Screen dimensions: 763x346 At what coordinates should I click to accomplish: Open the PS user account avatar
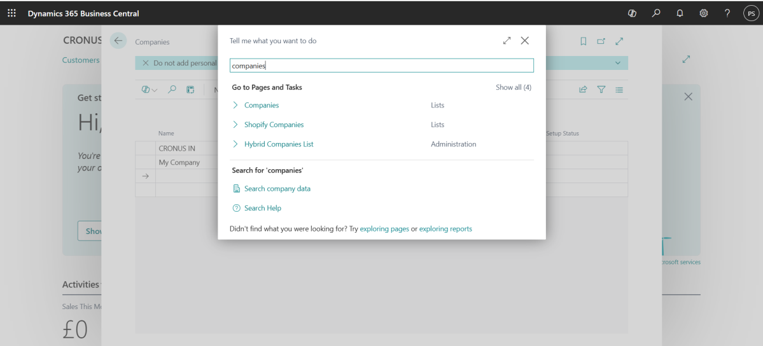[x=751, y=13]
